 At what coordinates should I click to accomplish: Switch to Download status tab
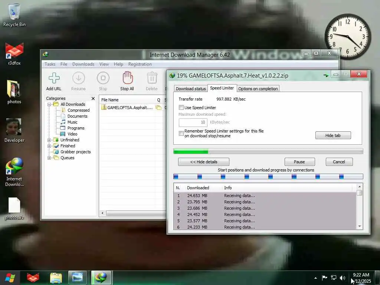pyautogui.click(x=191, y=89)
